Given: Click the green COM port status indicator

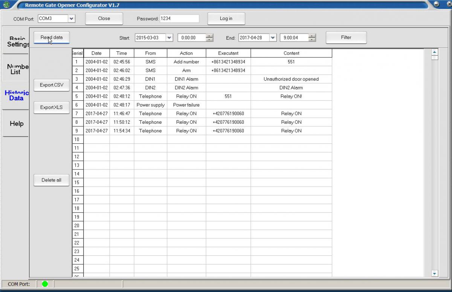Looking at the screenshot, I should (x=45, y=284).
